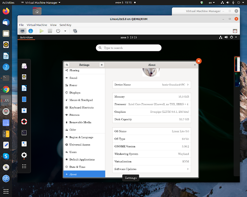This screenshot has height=197, width=247.
Task: Select About in Settings sidebar
Action: point(84,174)
